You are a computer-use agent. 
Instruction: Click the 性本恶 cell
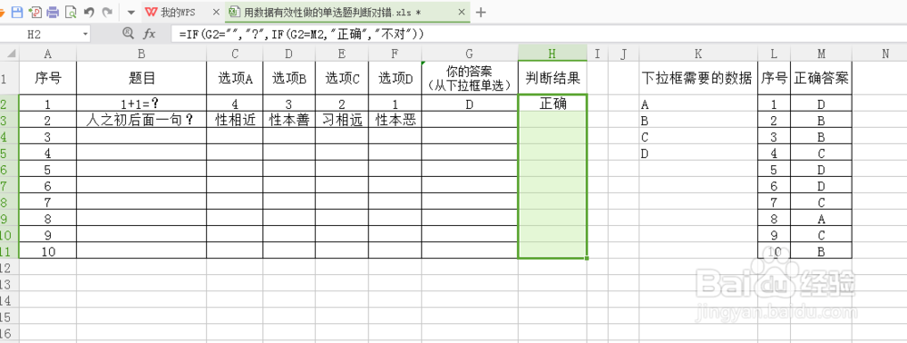[x=395, y=120]
